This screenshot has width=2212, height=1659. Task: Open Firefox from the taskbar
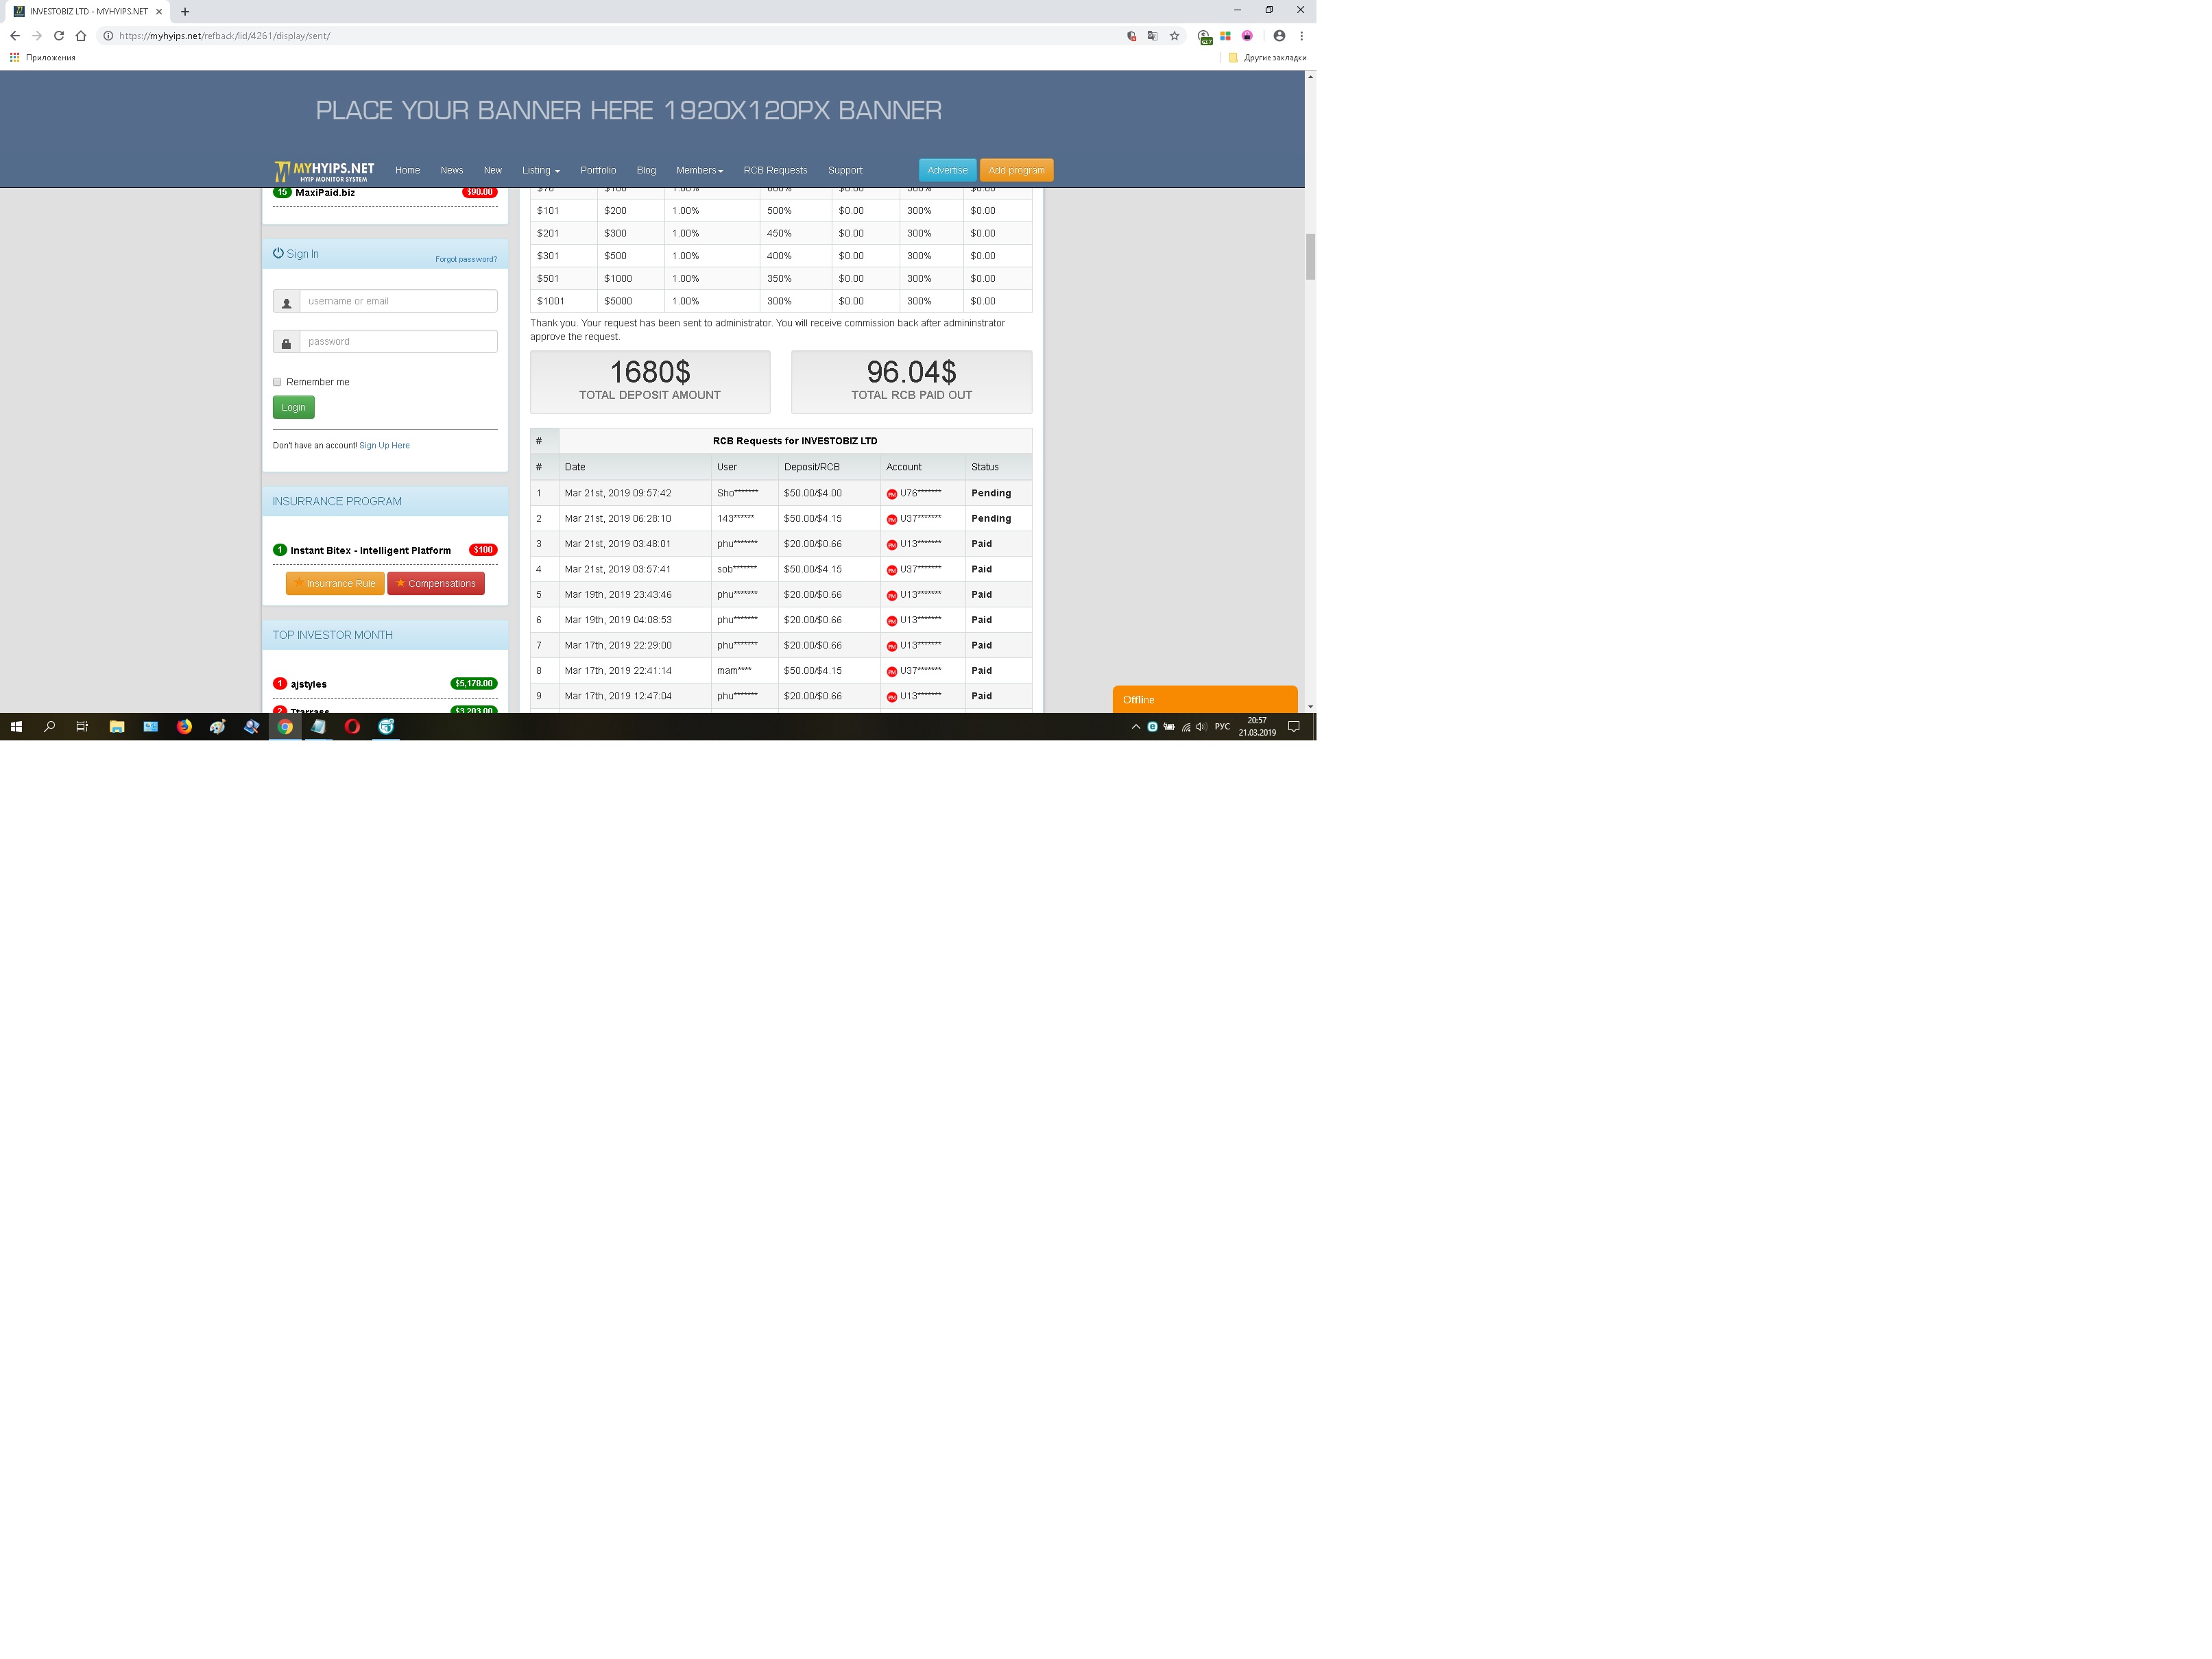[184, 727]
